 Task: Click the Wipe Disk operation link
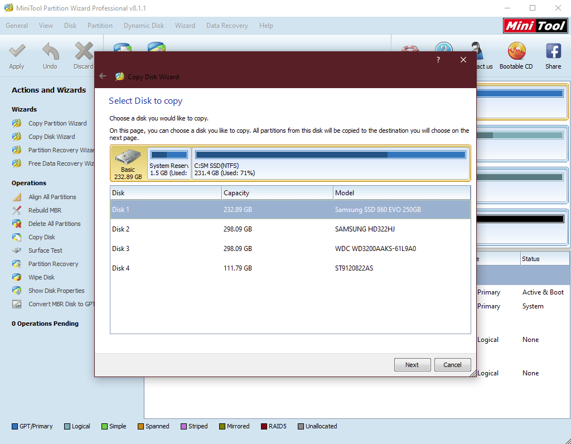[x=41, y=277]
